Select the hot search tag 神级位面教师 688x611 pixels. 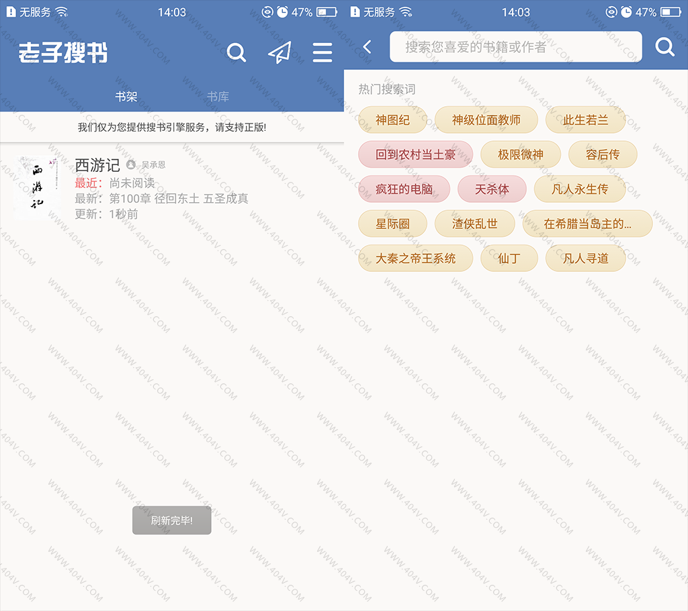[x=486, y=120]
